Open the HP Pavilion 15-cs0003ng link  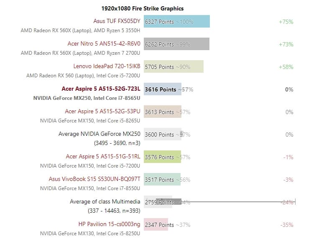click(109, 224)
